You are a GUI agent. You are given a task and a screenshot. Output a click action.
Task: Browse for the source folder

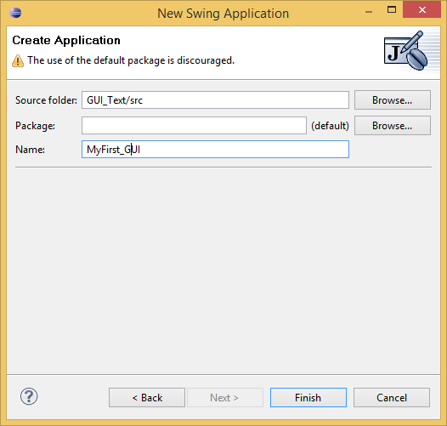pos(393,100)
